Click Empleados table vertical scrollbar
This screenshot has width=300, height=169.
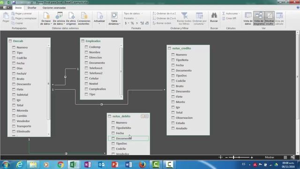tap(121, 71)
